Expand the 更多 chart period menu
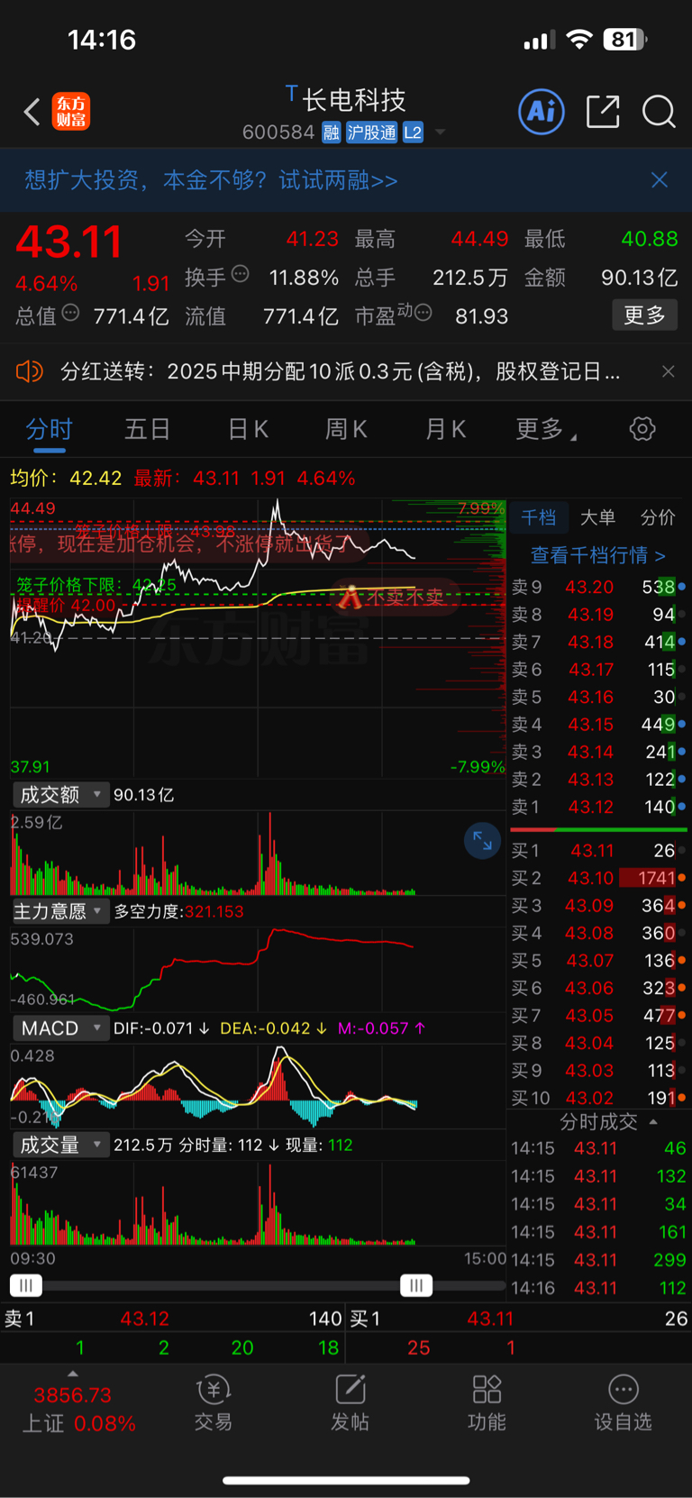This screenshot has width=692, height=1498. (546, 429)
